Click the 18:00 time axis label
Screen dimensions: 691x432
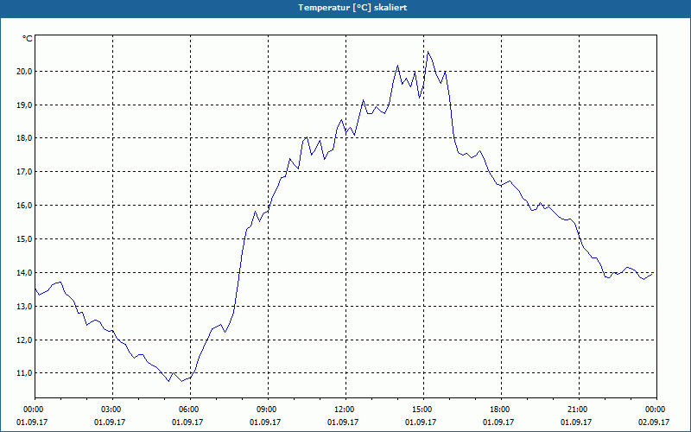tap(501, 410)
